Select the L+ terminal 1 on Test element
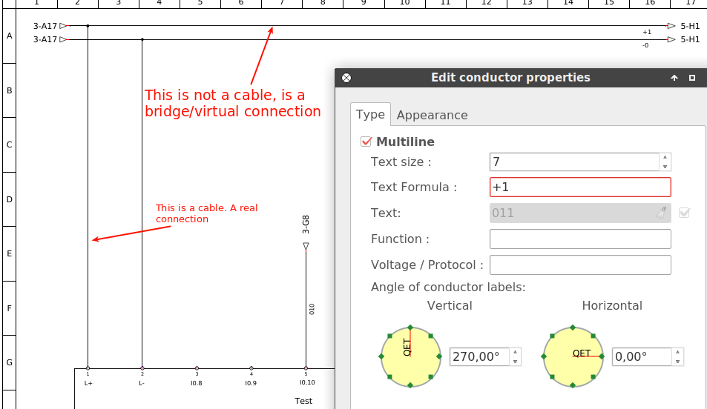Screen dimensions: 707x409 pyautogui.click(x=88, y=368)
